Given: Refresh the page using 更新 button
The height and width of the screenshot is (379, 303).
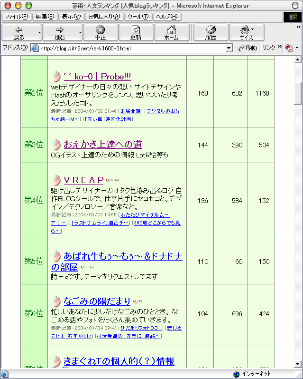Looking at the screenshot, I should 136,33.
